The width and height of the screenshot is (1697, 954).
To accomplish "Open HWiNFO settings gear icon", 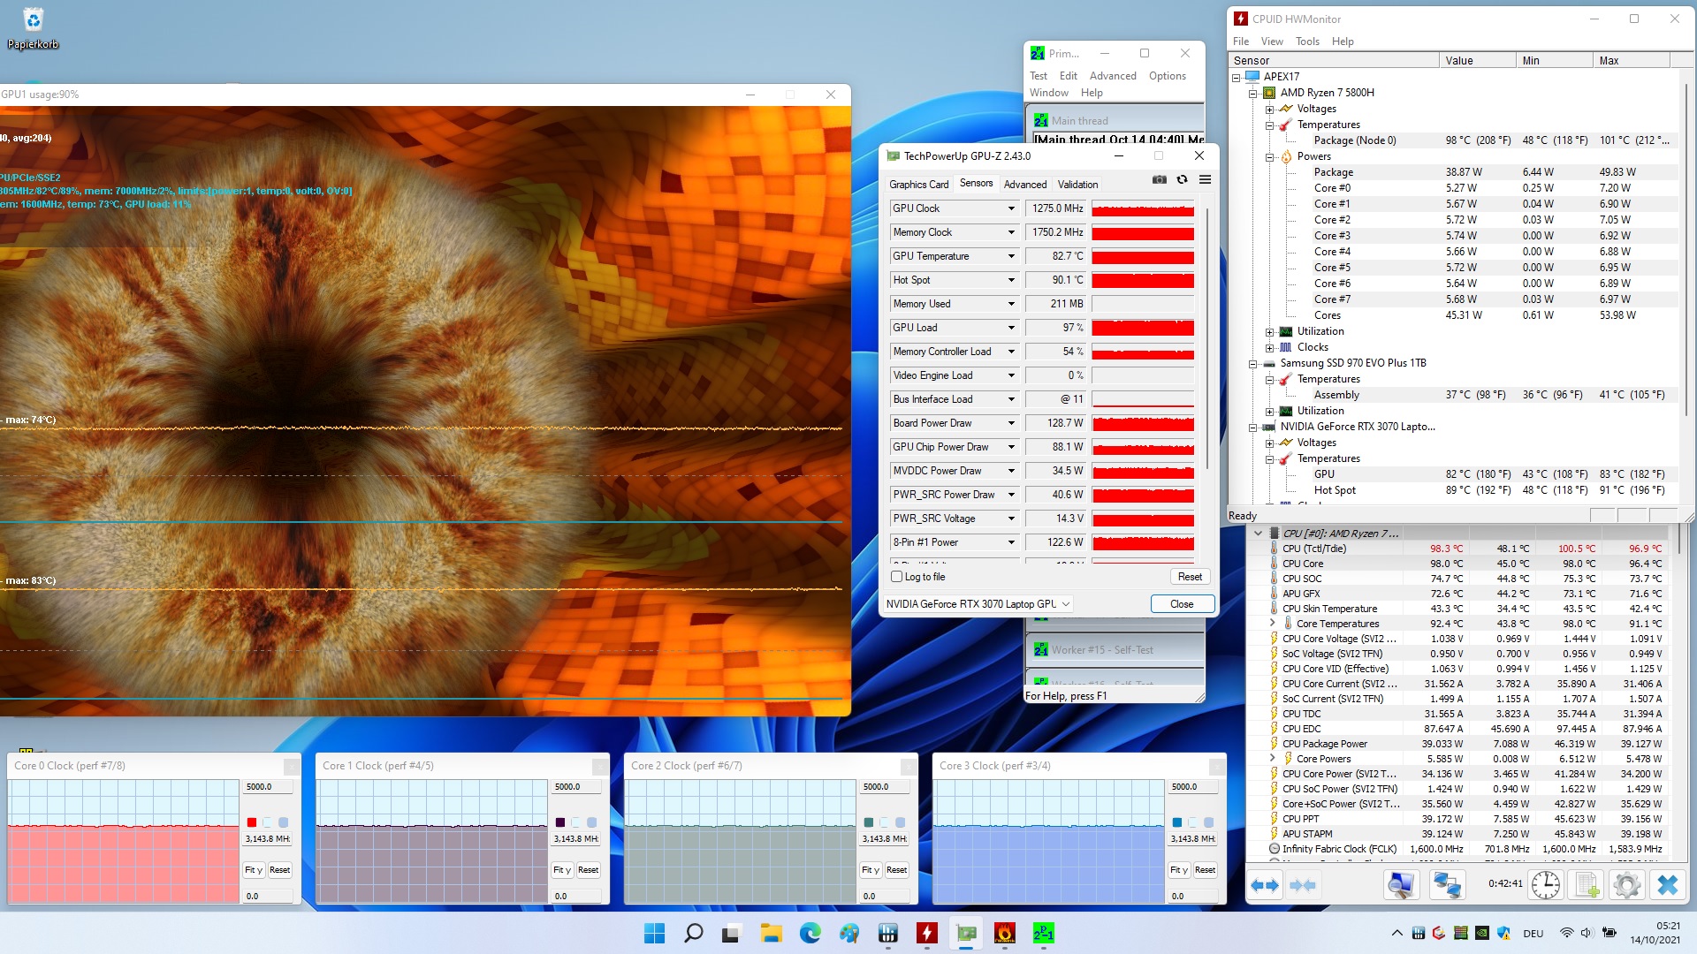I will [1627, 885].
